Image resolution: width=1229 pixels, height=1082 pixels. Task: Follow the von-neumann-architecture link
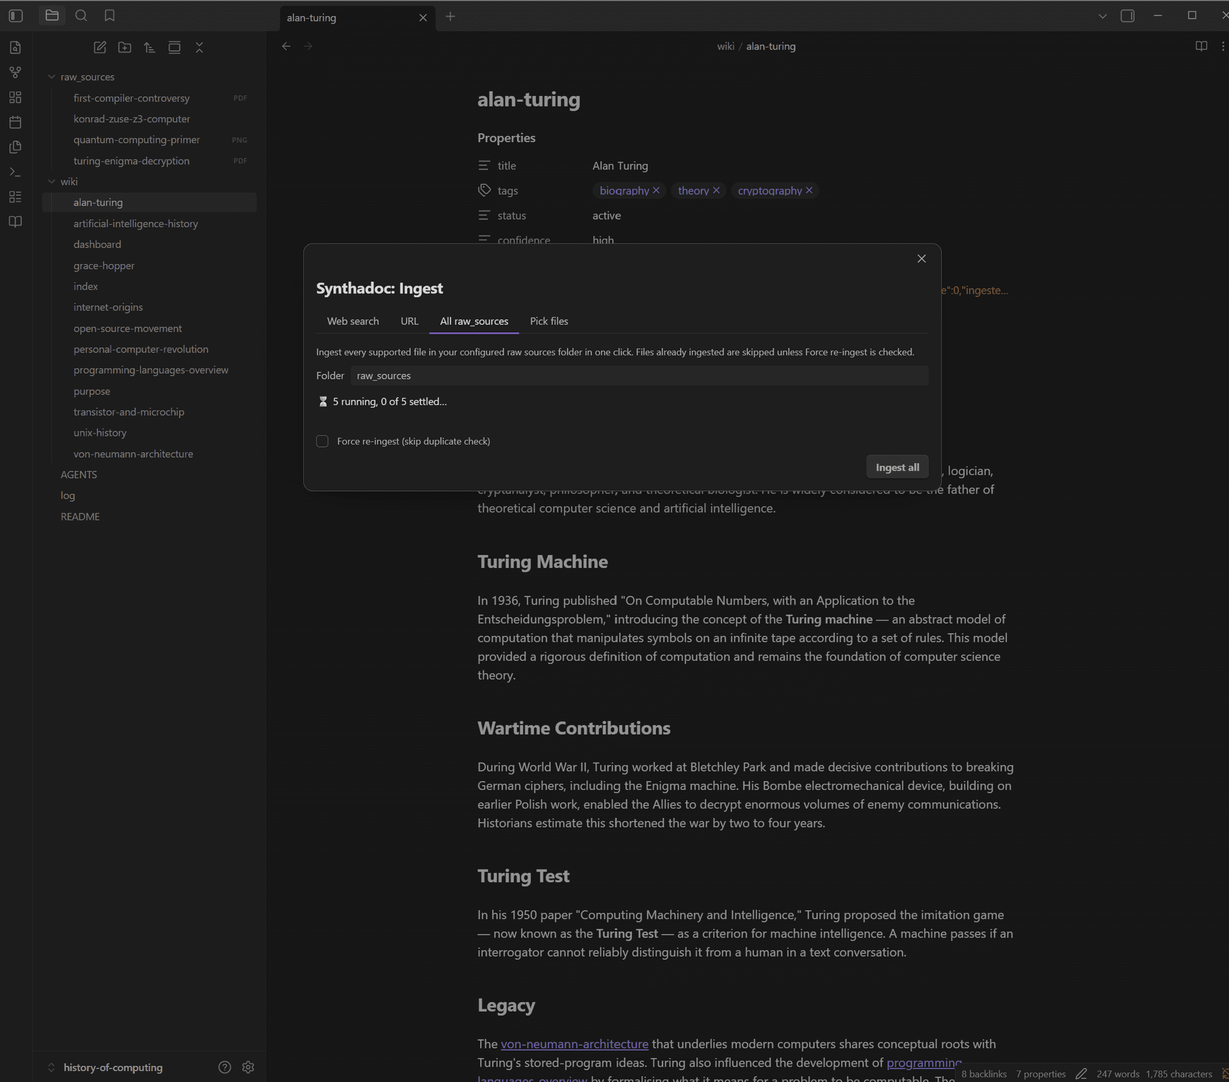(574, 1044)
